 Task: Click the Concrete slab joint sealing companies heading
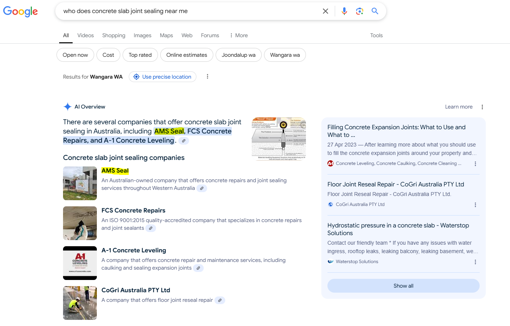coord(124,158)
